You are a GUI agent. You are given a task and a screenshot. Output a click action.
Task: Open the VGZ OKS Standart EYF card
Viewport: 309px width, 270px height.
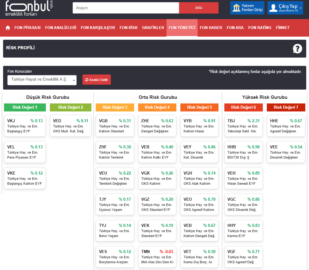157,204
